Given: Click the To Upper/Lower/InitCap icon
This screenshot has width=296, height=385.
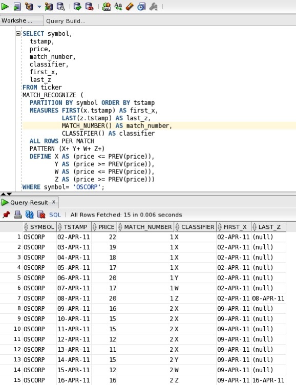Looking at the screenshot, I should (118, 6).
